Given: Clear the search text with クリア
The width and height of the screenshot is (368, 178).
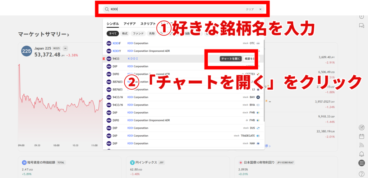Looking at the screenshot, I should (x=250, y=9).
